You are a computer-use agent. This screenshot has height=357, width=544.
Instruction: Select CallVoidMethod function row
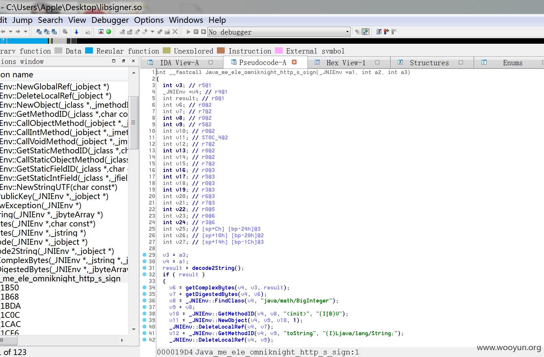click(64, 141)
